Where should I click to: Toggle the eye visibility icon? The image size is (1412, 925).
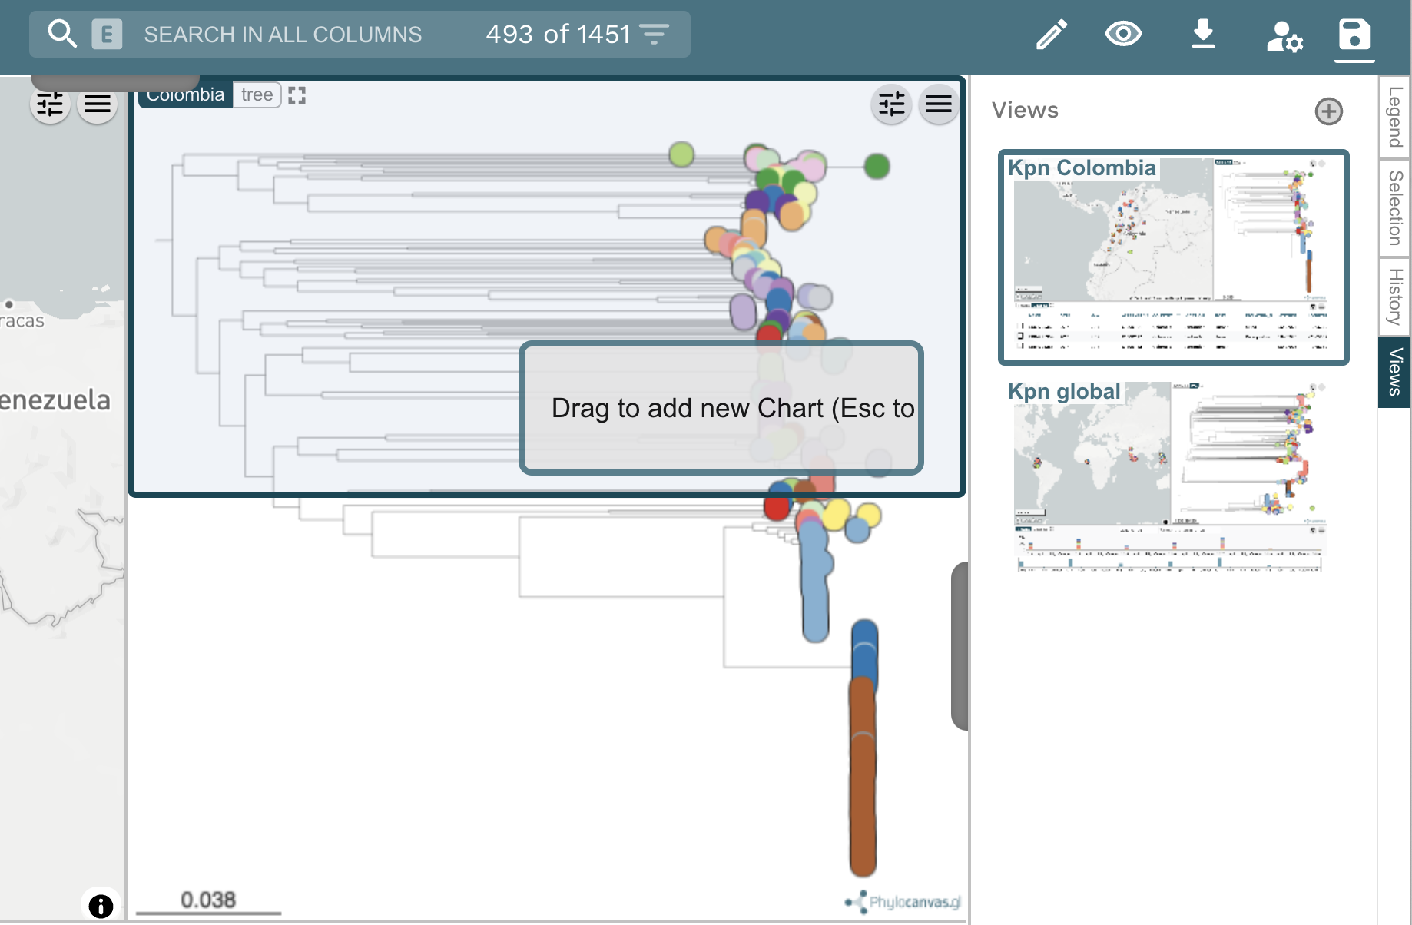pos(1123,34)
